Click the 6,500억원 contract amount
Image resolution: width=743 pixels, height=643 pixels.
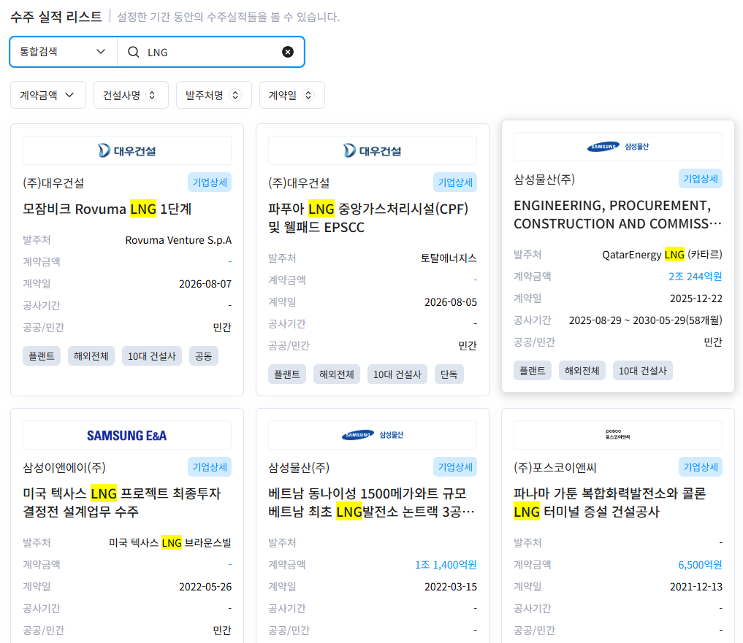pyautogui.click(x=701, y=565)
